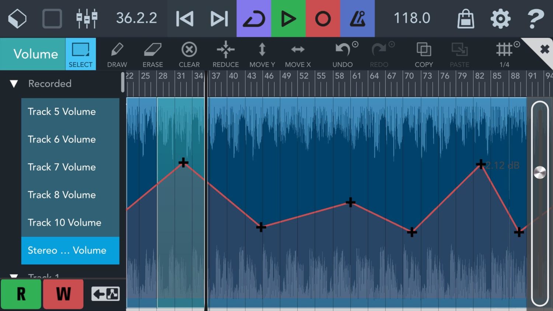Start playback with the Play button
The image size is (553, 311).
click(x=288, y=18)
